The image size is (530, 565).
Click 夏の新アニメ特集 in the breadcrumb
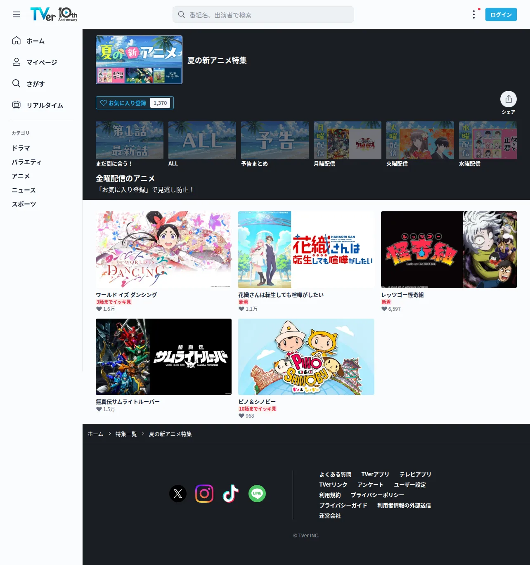point(170,434)
